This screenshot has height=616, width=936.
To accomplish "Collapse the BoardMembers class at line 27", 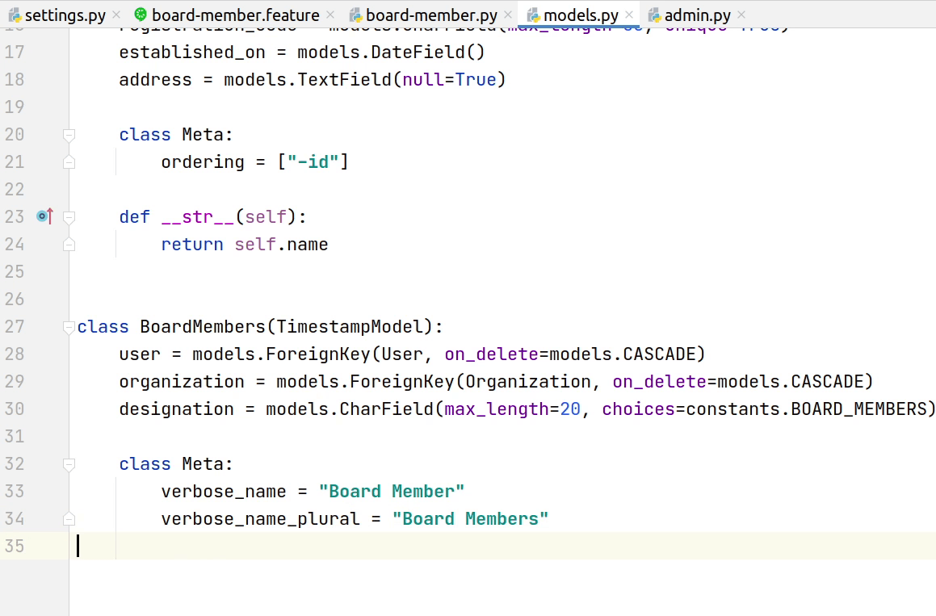I will pyautogui.click(x=69, y=326).
